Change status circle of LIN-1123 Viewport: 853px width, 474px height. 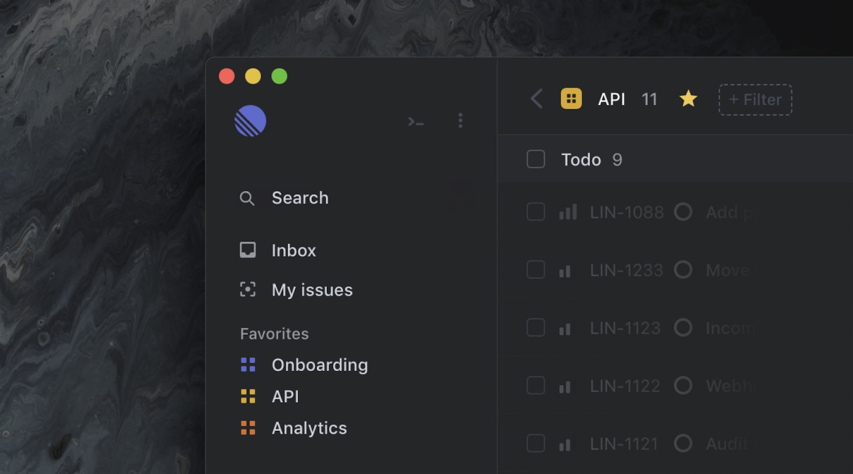pos(683,327)
